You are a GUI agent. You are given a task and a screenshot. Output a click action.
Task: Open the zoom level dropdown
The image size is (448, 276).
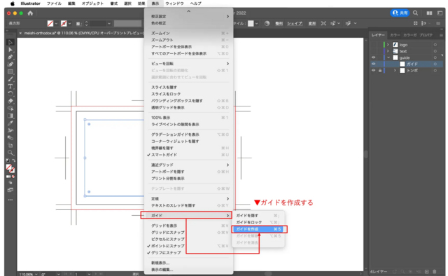click(x=36, y=274)
